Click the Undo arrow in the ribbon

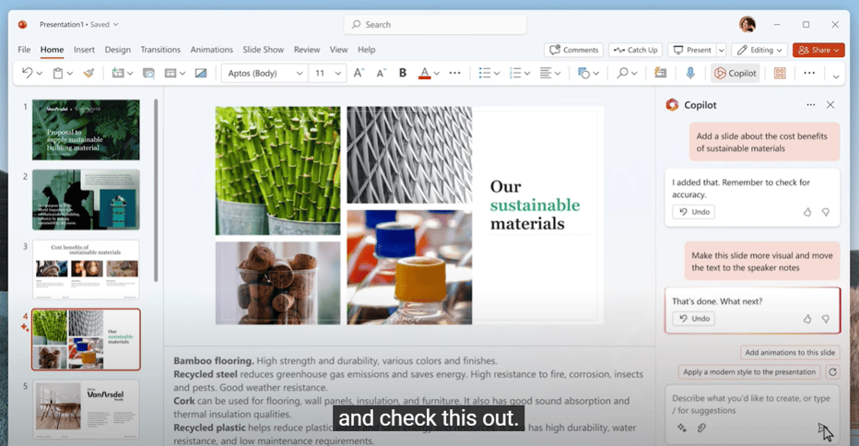(27, 73)
